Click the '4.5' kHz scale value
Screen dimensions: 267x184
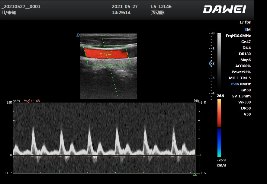tap(203, 103)
